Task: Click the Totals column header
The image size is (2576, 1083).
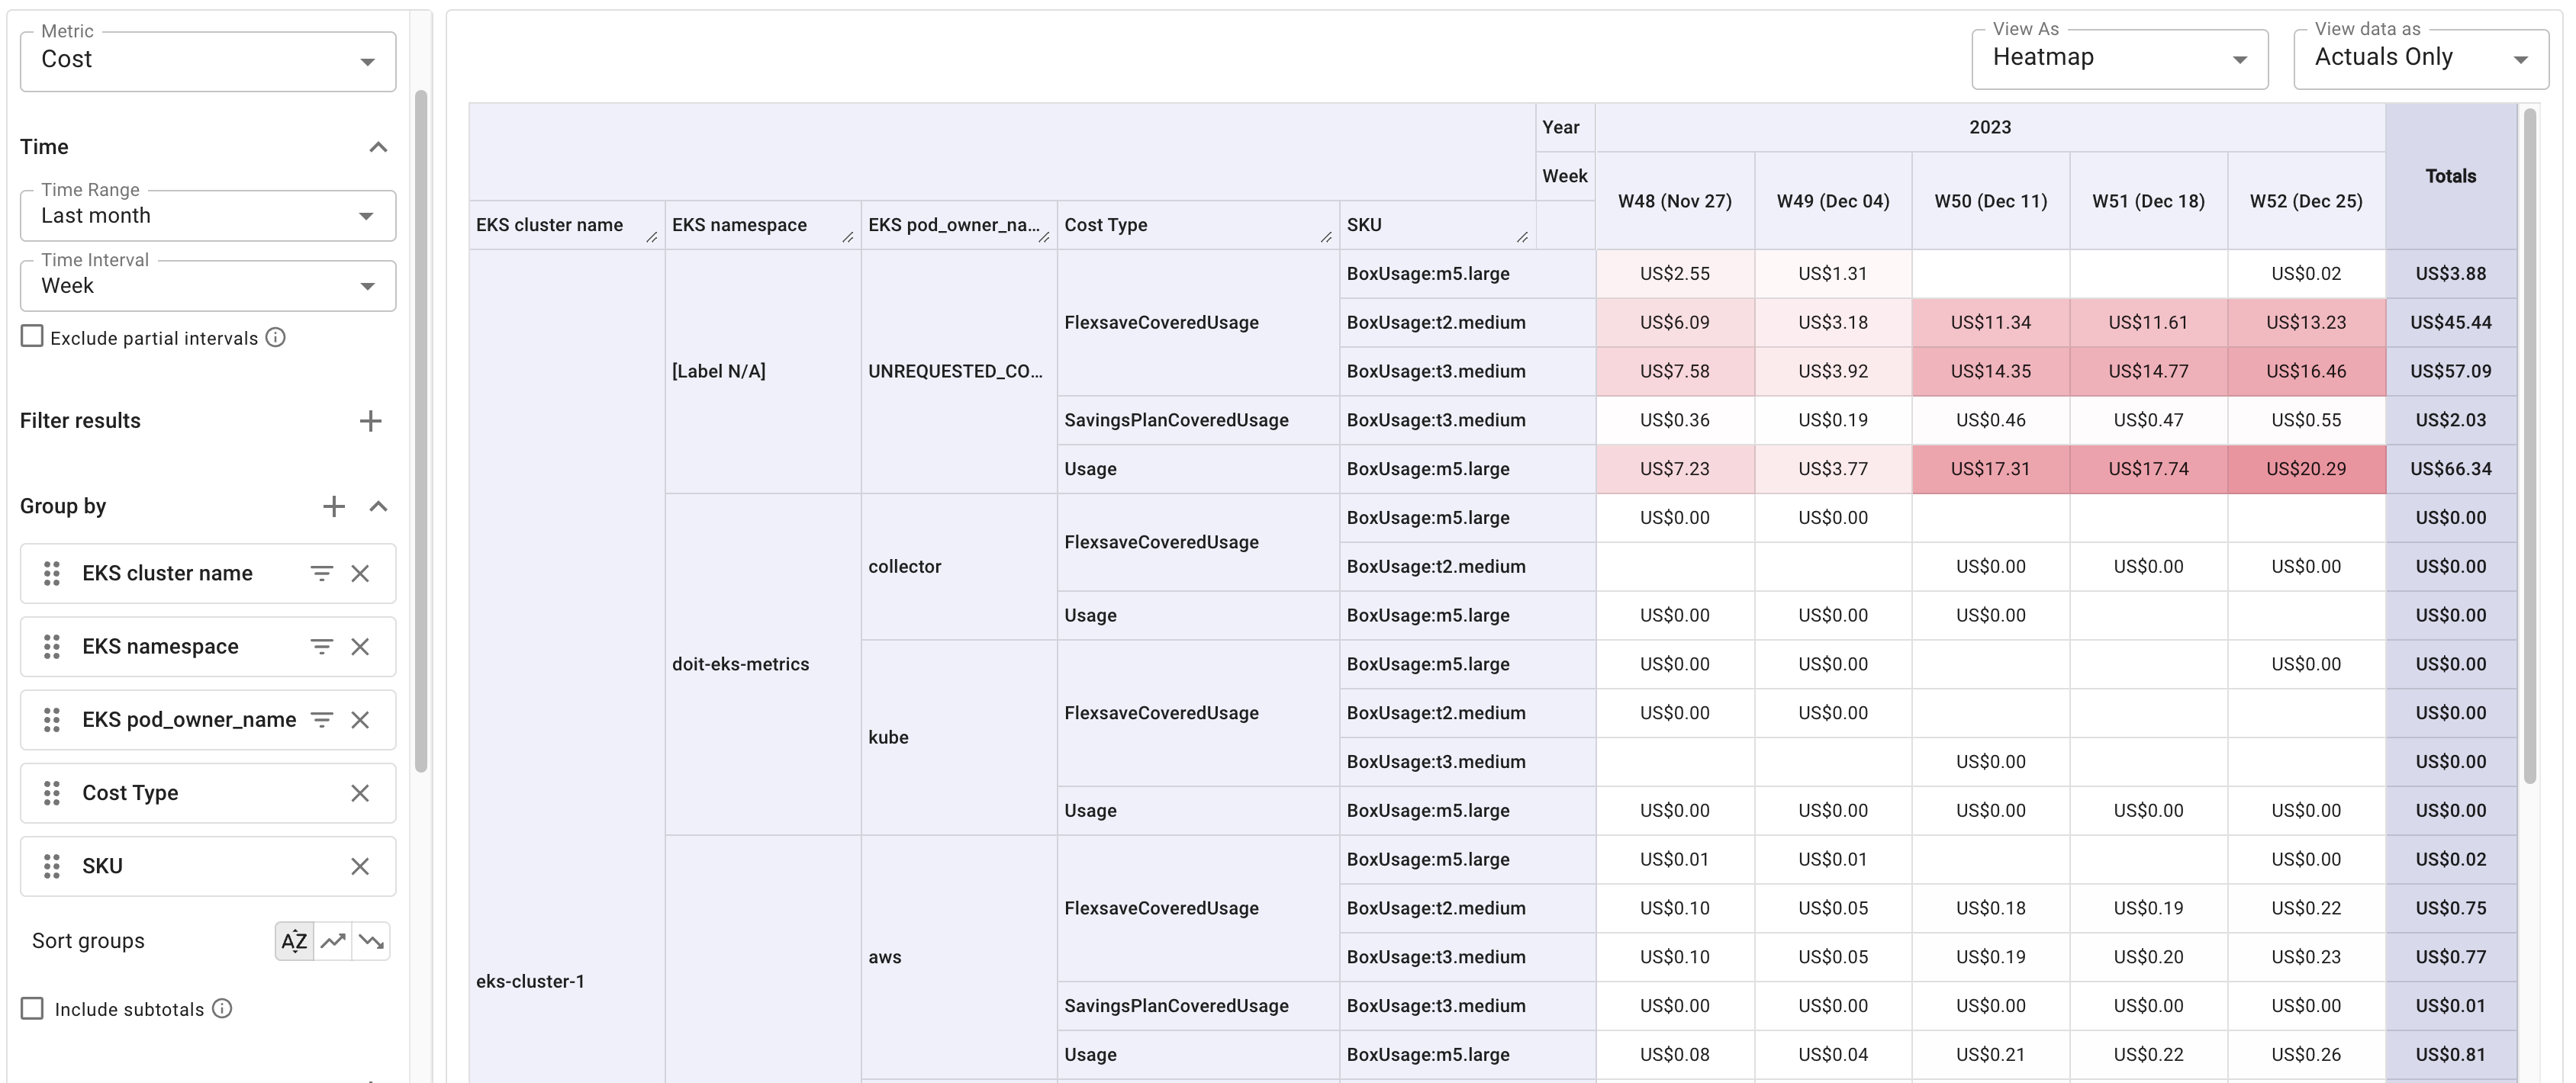Action: point(2450,176)
